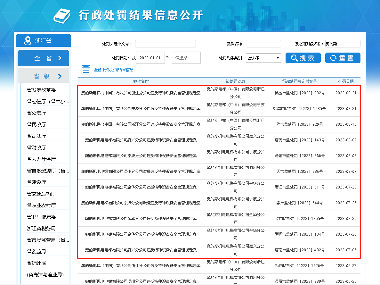This screenshot has height=285, width=380.
Task: Select 省农业农村厅 in sidebar
Action: [x=41, y=205]
